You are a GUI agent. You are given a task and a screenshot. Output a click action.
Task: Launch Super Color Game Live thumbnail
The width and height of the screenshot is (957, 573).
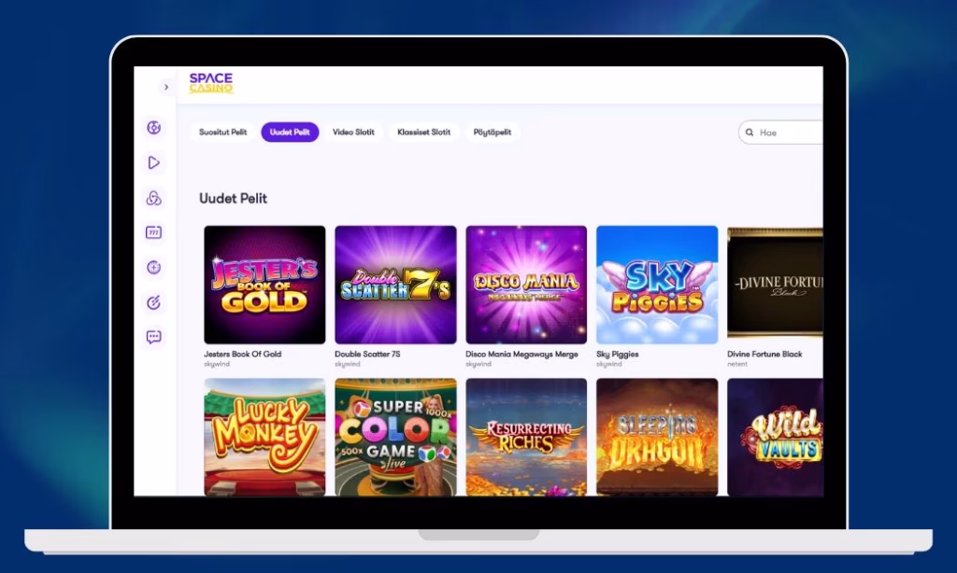click(x=395, y=437)
